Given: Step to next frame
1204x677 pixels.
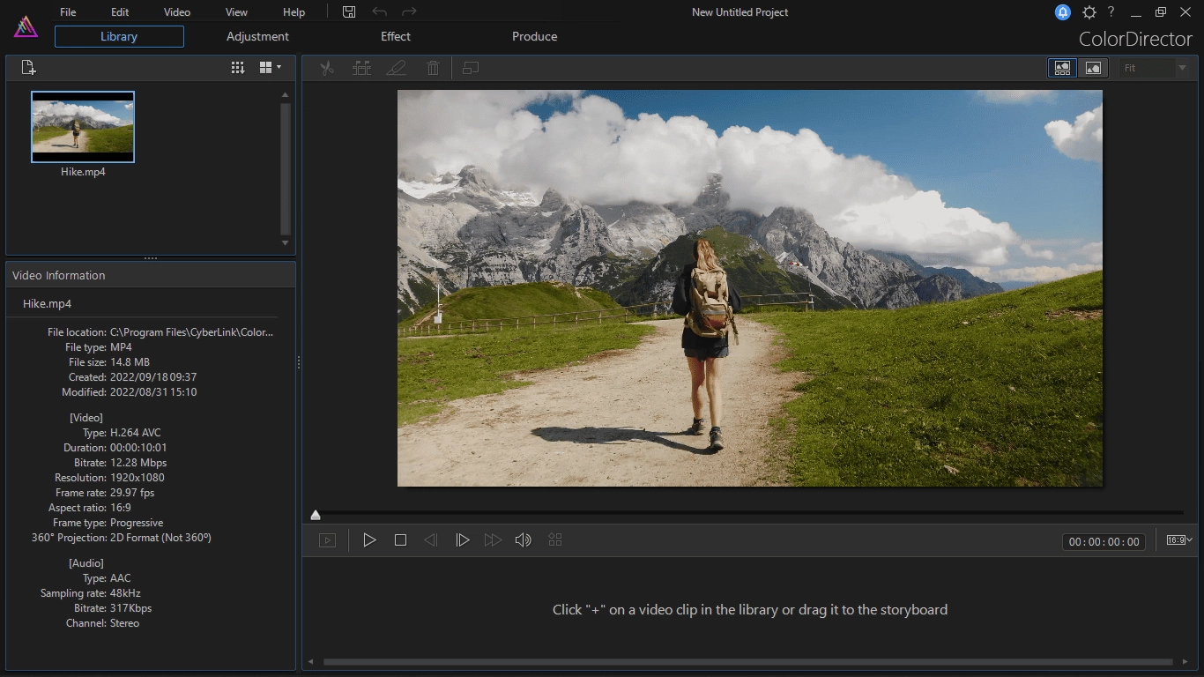Looking at the screenshot, I should [462, 540].
